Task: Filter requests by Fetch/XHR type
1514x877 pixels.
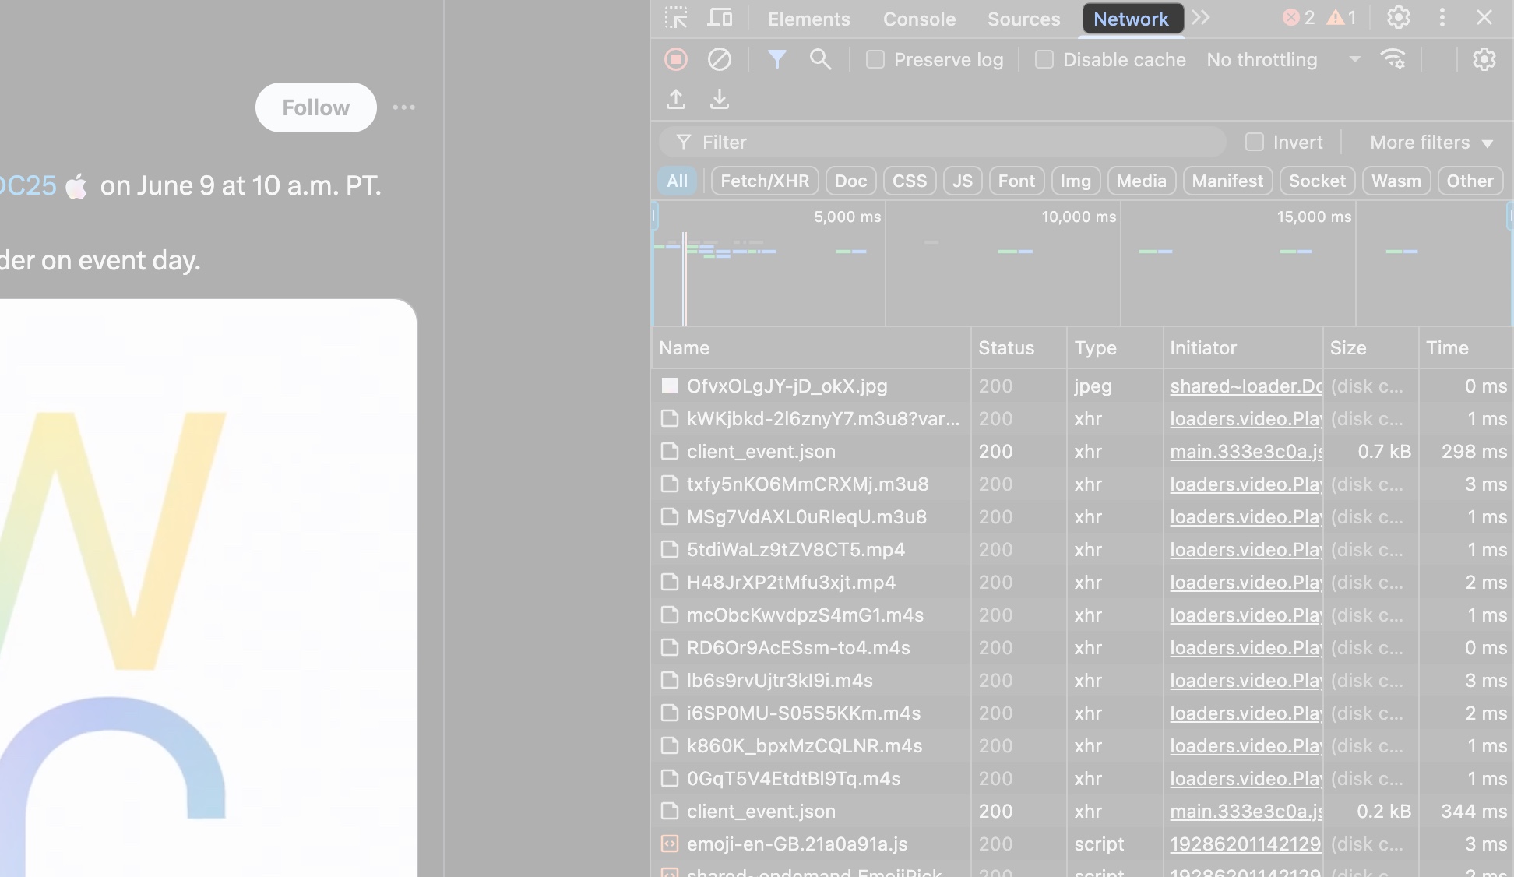Action: pos(764,181)
